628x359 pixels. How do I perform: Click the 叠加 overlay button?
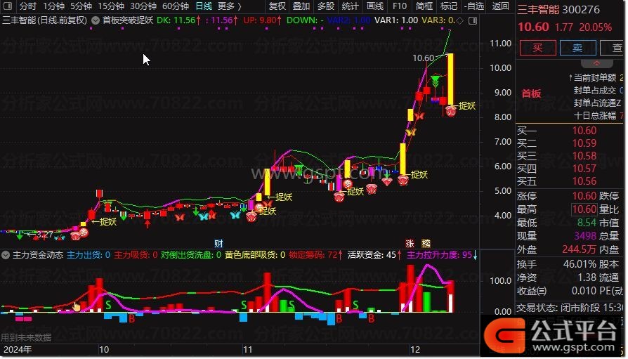pyautogui.click(x=301, y=6)
